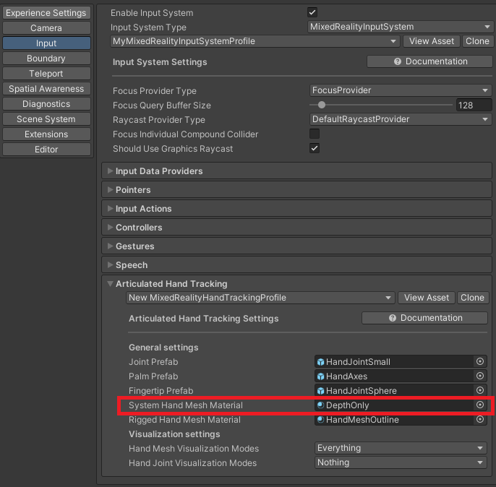Switch to Editor tab
Screen dimensions: 496x487
click(46, 150)
